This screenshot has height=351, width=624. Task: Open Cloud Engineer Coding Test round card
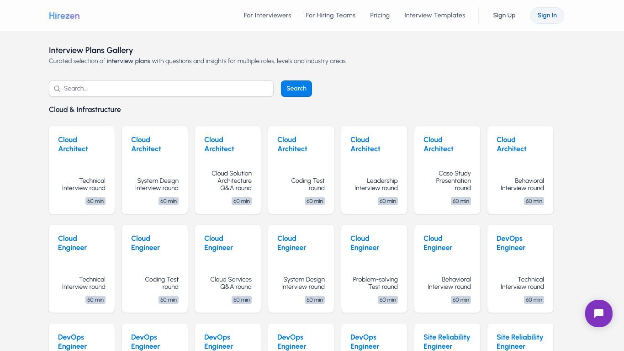click(x=155, y=269)
